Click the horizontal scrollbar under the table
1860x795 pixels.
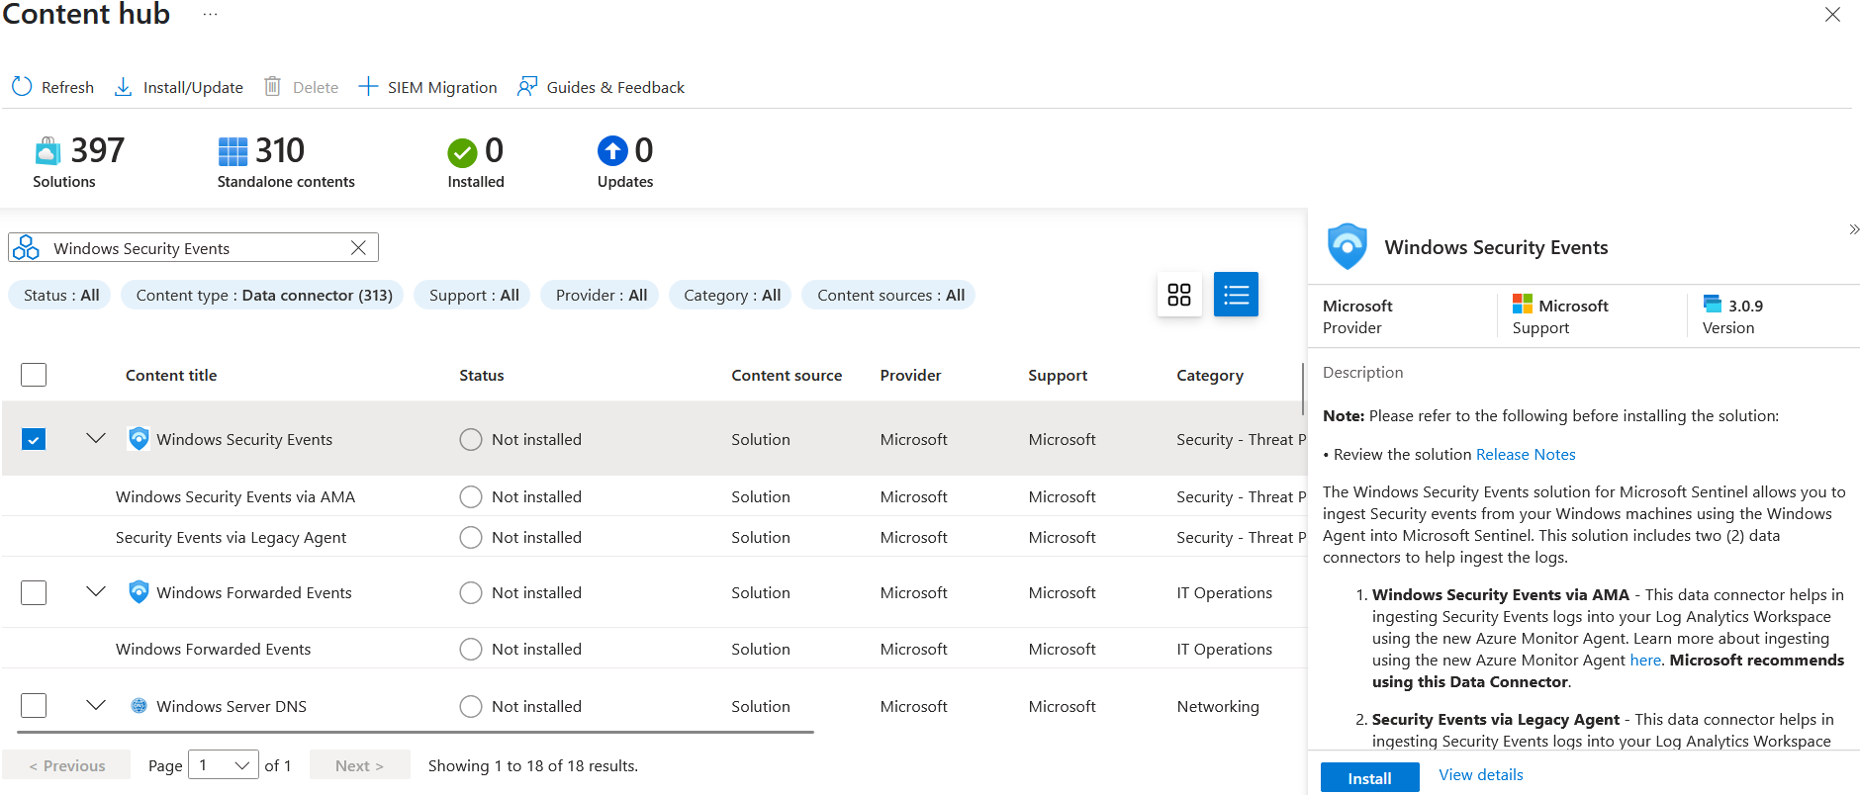[416, 732]
